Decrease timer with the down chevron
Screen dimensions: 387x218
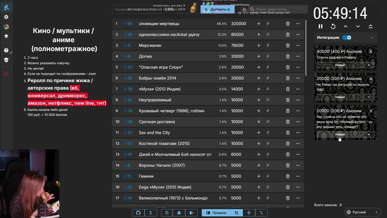(358, 27)
